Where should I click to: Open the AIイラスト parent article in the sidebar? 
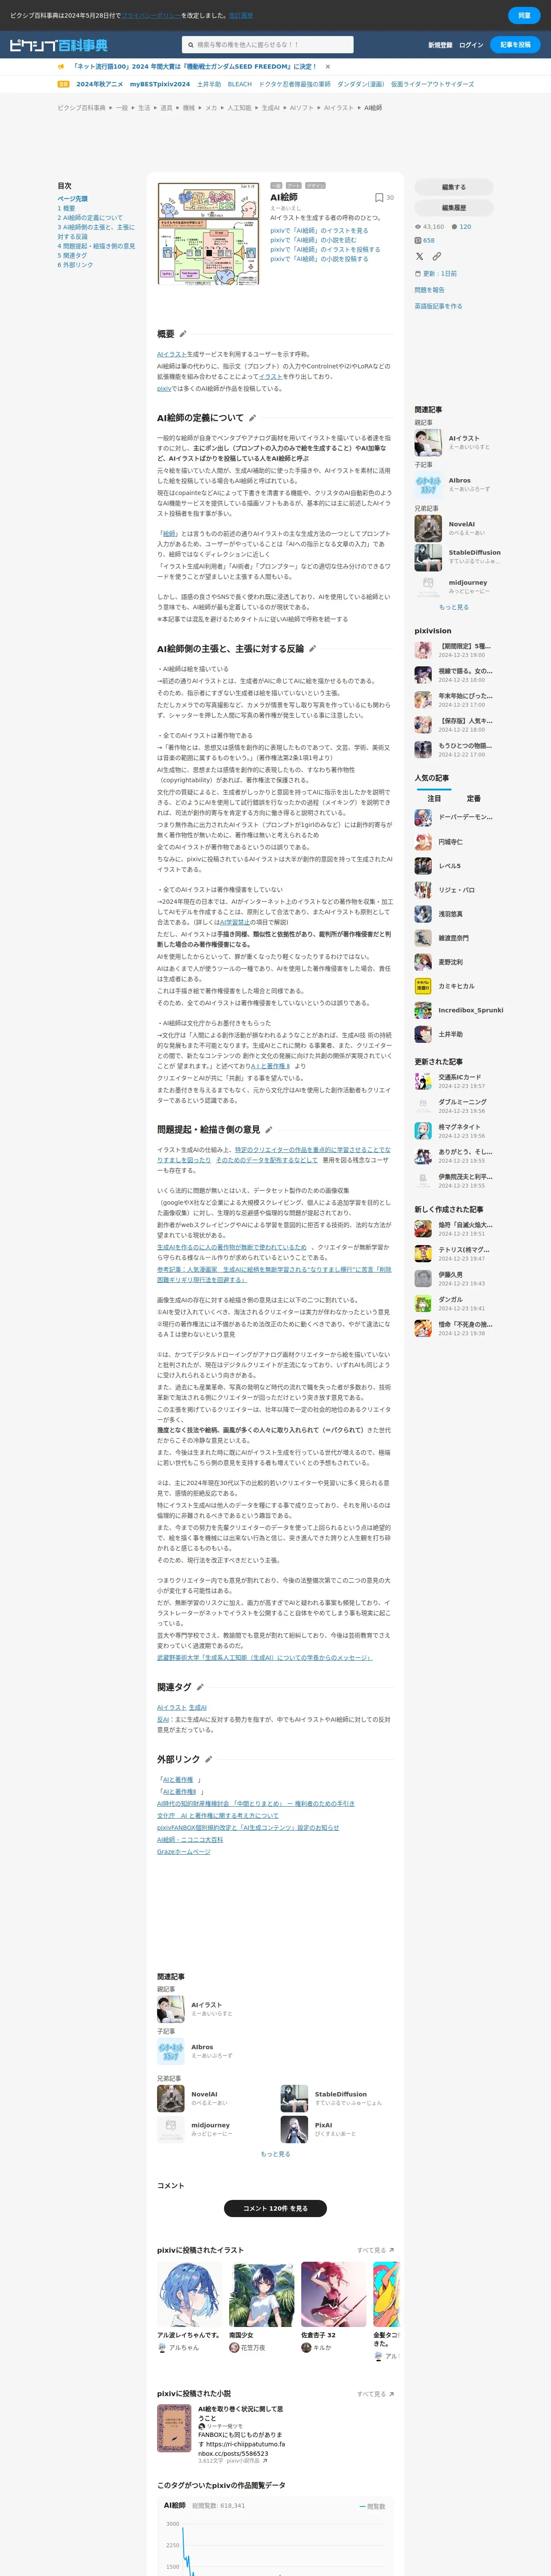tap(454, 442)
